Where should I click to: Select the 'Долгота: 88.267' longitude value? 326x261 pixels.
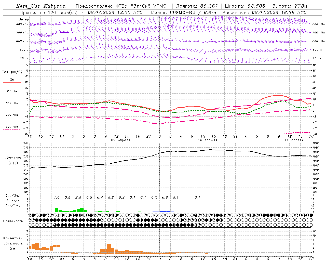point(197,6)
